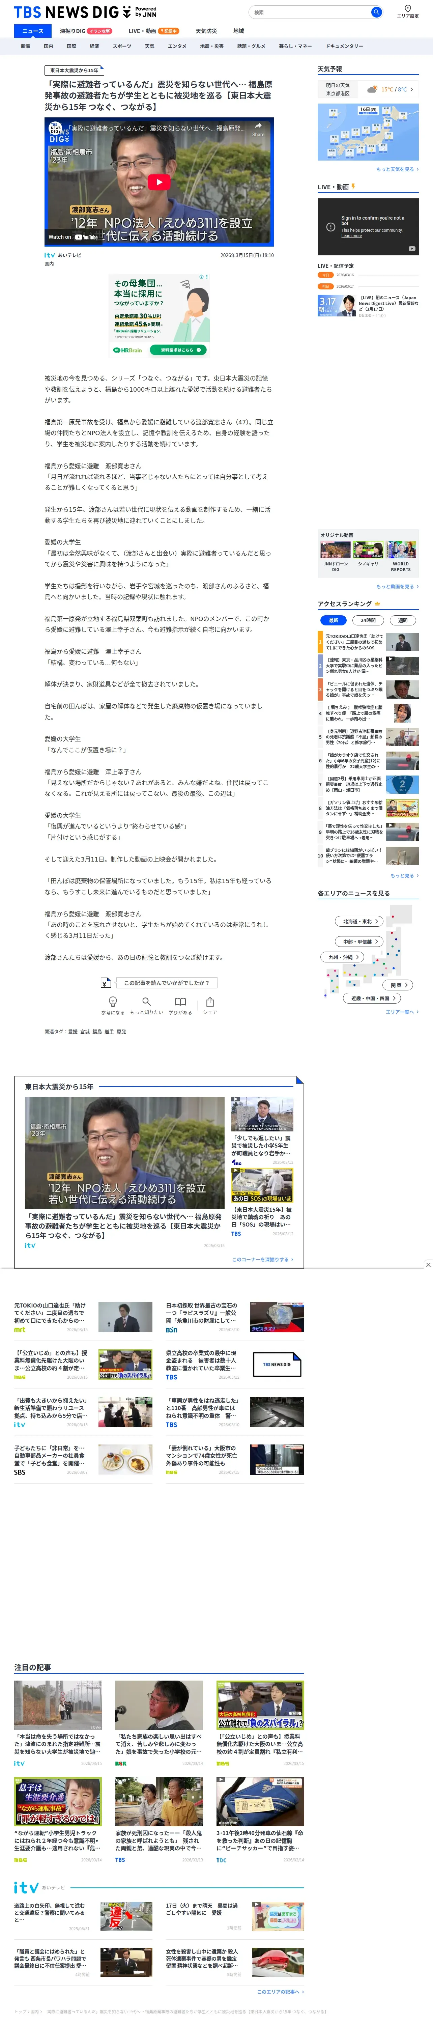Click the 福島 related tag
The width and height of the screenshot is (433, 2024).
97,1032
